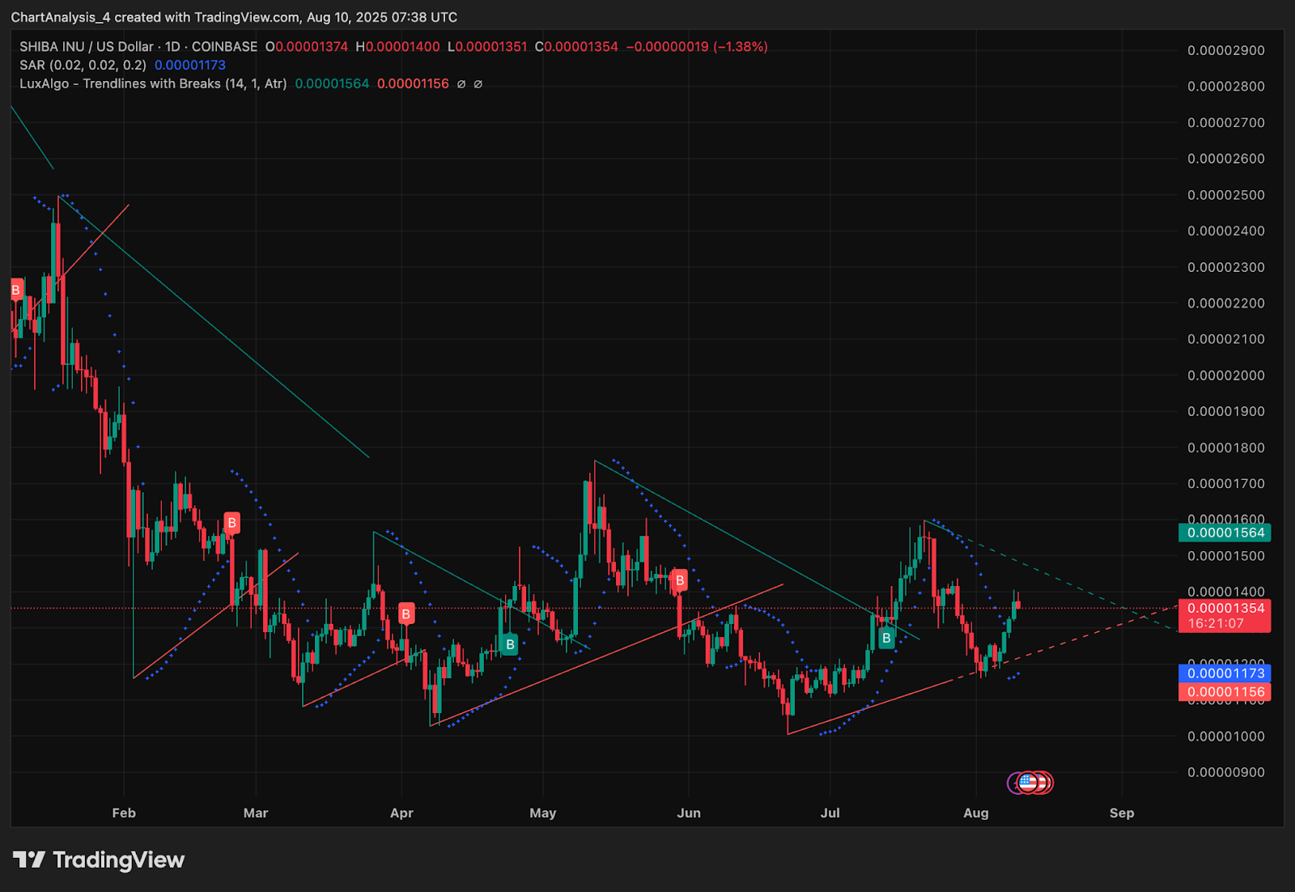Screen dimensions: 1295x892
Task: Click the blue SAR value label 0.00001173
Action: tap(1225, 673)
